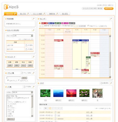Click the 検索 button in アドレス帳
Screen dimensions: 118x122
click(24, 78)
